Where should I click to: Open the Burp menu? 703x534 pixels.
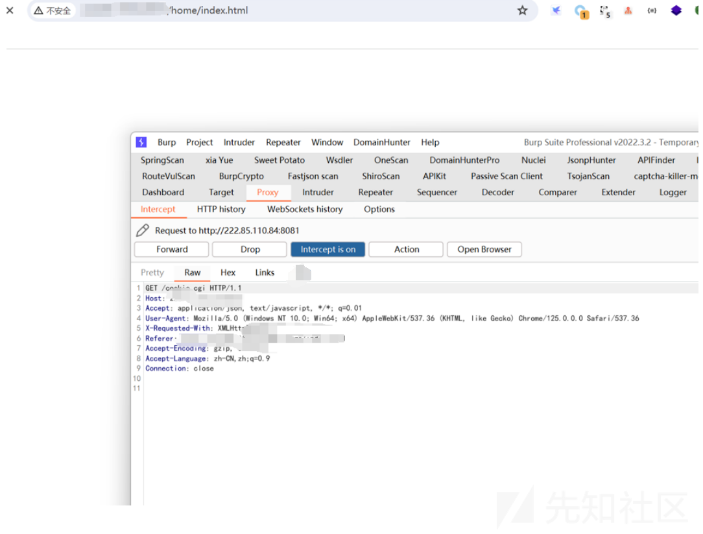click(x=167, y=142)
